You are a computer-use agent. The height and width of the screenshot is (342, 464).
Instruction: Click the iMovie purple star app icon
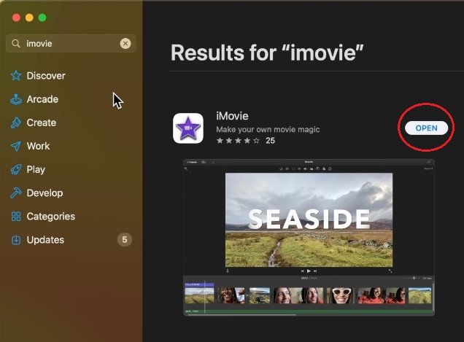click(x=188, y=128)
